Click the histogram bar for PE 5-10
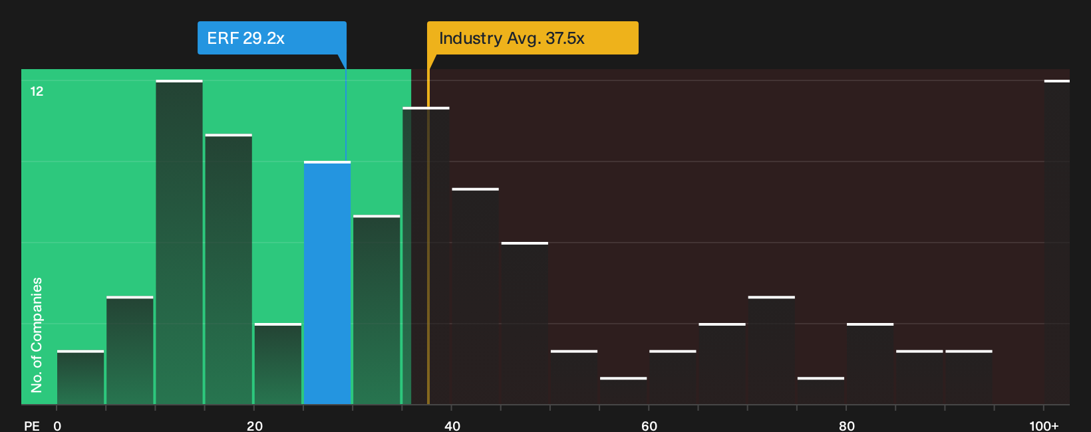 (130, 350)
